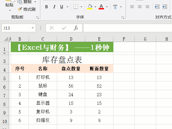Open the Paste options dropdown arrow
This screenshot has height=129, width=172.
point(10,10)
